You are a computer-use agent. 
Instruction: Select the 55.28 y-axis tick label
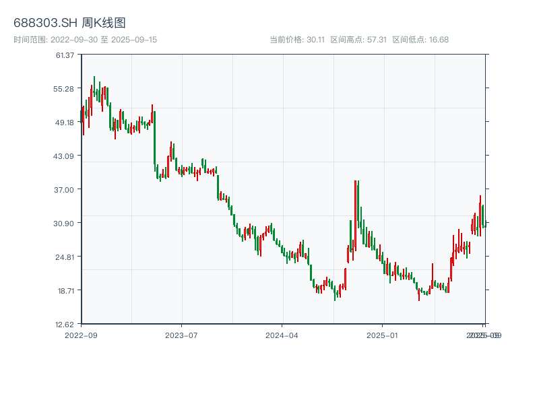[x=65, y=88]
